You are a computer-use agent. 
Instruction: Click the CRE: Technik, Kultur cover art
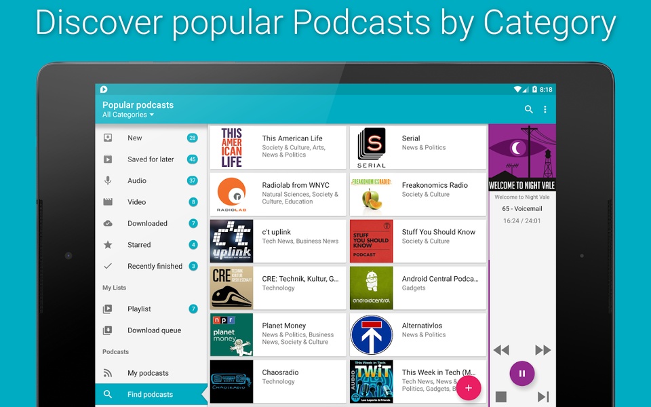click(x=231, y=288)
